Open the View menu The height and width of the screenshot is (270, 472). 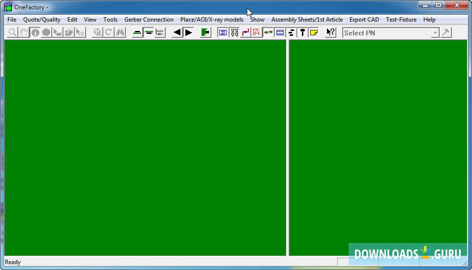click(90, 20)
